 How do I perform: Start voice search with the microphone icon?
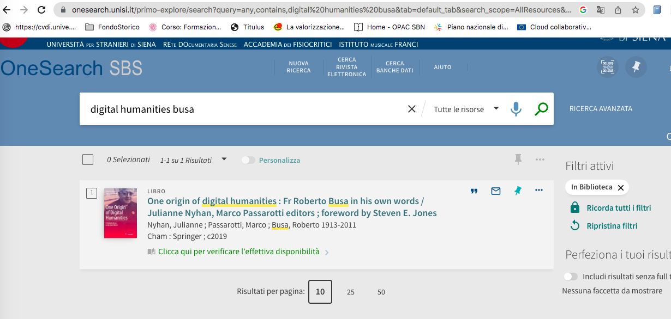516,109
